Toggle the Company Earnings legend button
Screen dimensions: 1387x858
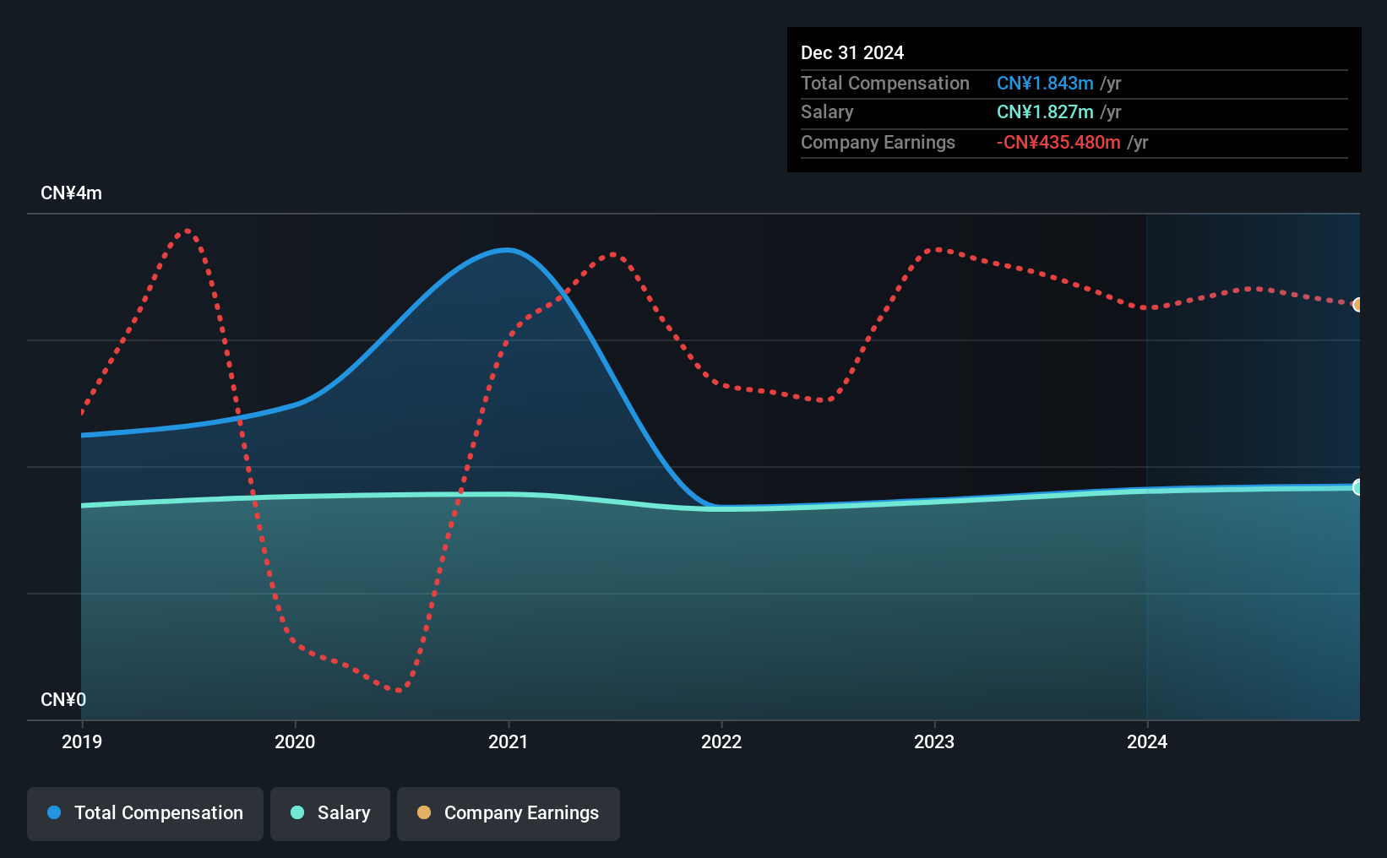(509, 813)
